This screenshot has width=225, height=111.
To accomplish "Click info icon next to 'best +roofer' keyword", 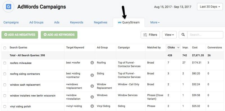I will pyautogui.click(x=92, y=63).
